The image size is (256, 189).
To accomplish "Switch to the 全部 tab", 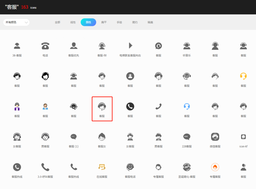I will (x=57, y=22).
